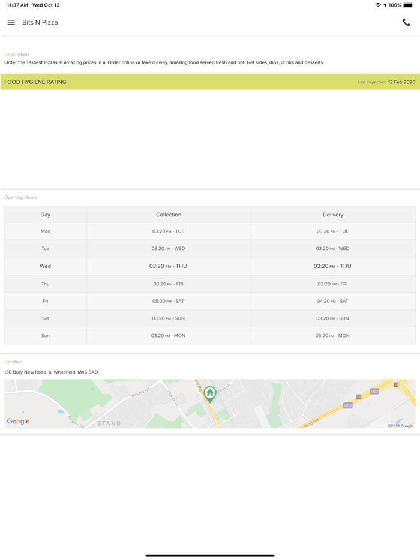Tap the phone call icon

(406, 23)
